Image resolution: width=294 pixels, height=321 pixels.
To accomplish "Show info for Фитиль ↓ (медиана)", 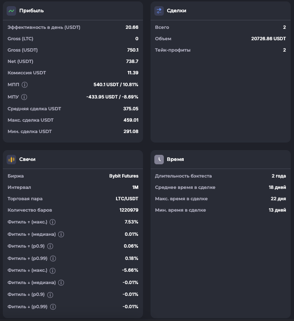I will coord(61,283).
